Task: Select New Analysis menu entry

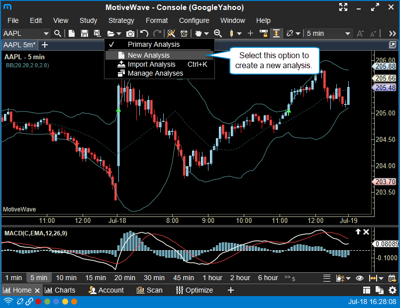Action: [148, 55]
